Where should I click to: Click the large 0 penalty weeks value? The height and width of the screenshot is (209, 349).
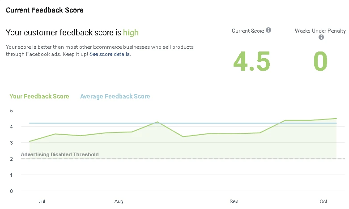320,62
